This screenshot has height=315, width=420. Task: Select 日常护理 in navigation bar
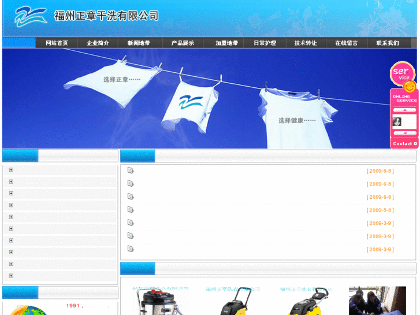pos(265,43)
